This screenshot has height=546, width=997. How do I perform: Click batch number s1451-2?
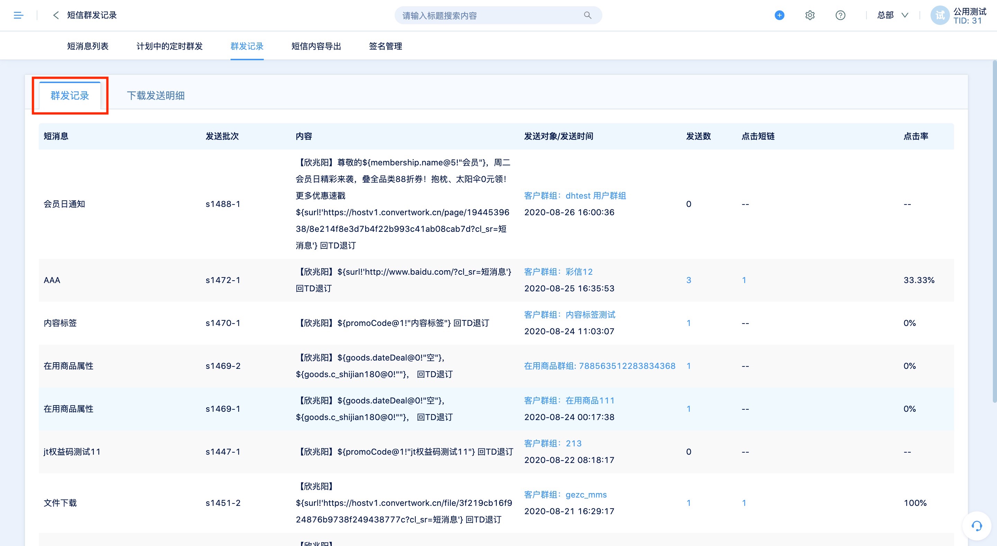pyautogui.click(x=223, y=503)
